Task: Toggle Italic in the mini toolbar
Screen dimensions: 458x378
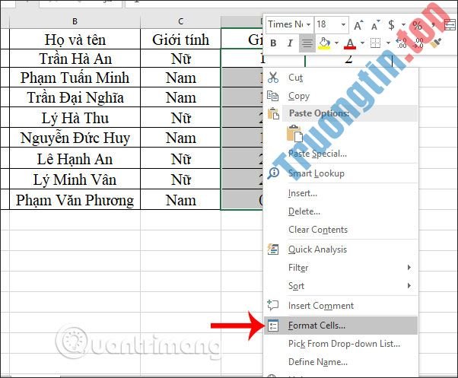Action: click(x=290, y=43)
